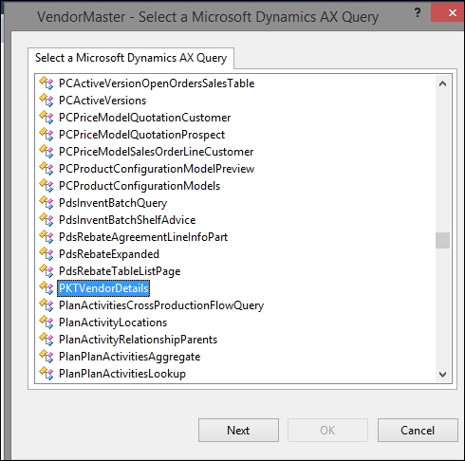Select the PlanPlanActivitiesAggregate query
Image resolution: width=465 pixels, height=461 pixels.
(130, 357)
